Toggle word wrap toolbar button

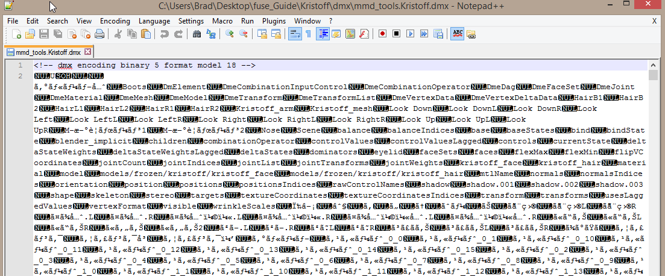coord(295,34)
